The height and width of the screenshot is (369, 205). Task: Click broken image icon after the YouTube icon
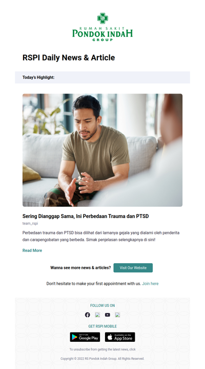pos(117,315)
